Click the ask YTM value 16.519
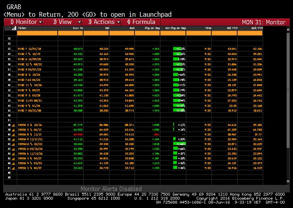The height and width of the screenshot is (208, 293). tap(258, 168)
